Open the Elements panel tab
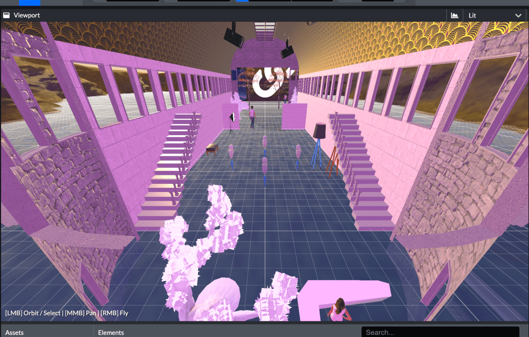This screenshot has height=337, width=529. (111, 332)
